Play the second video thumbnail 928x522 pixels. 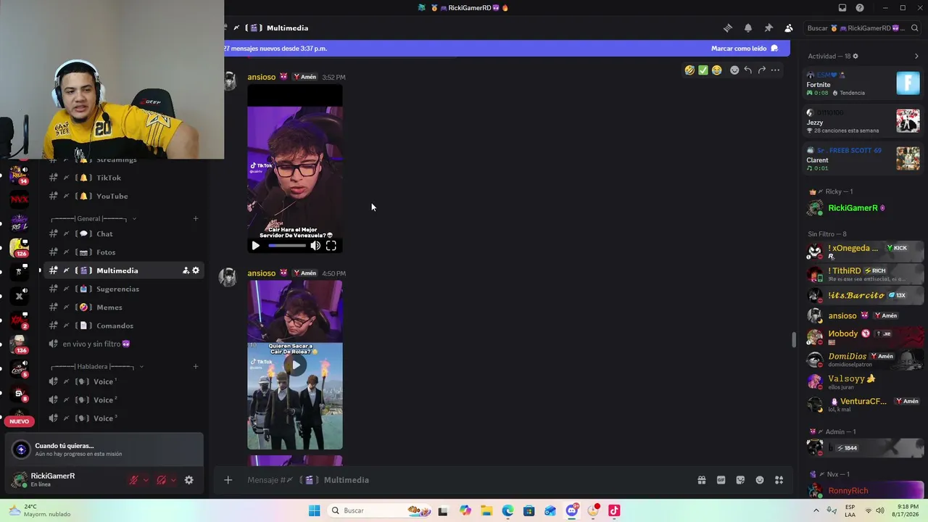[295, 365]
